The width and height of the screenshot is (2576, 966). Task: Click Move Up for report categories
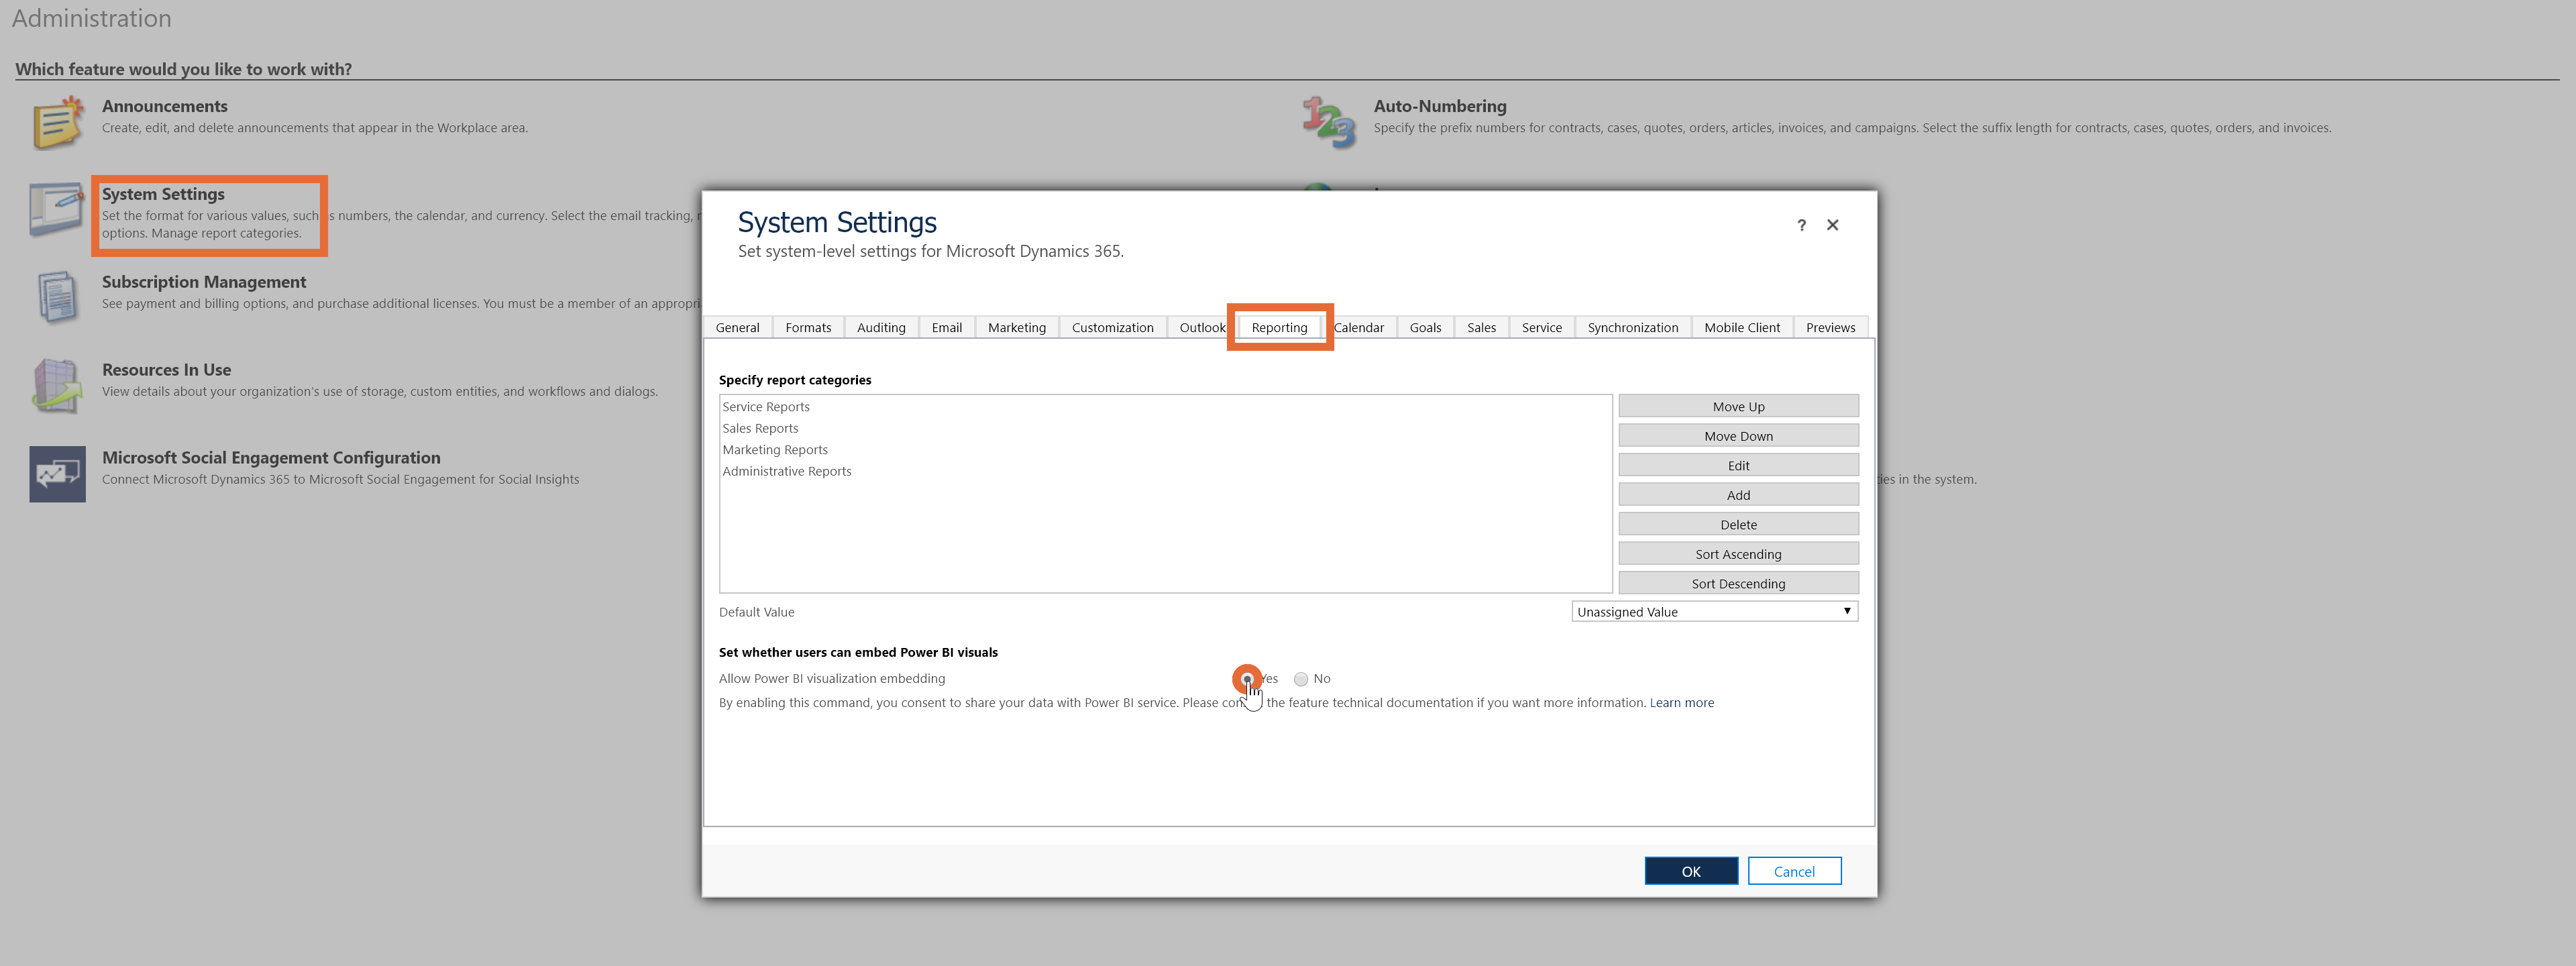click(x=1738, y=406)
